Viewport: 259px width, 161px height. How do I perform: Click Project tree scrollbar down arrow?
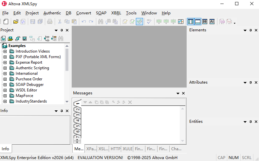(67, 102)
